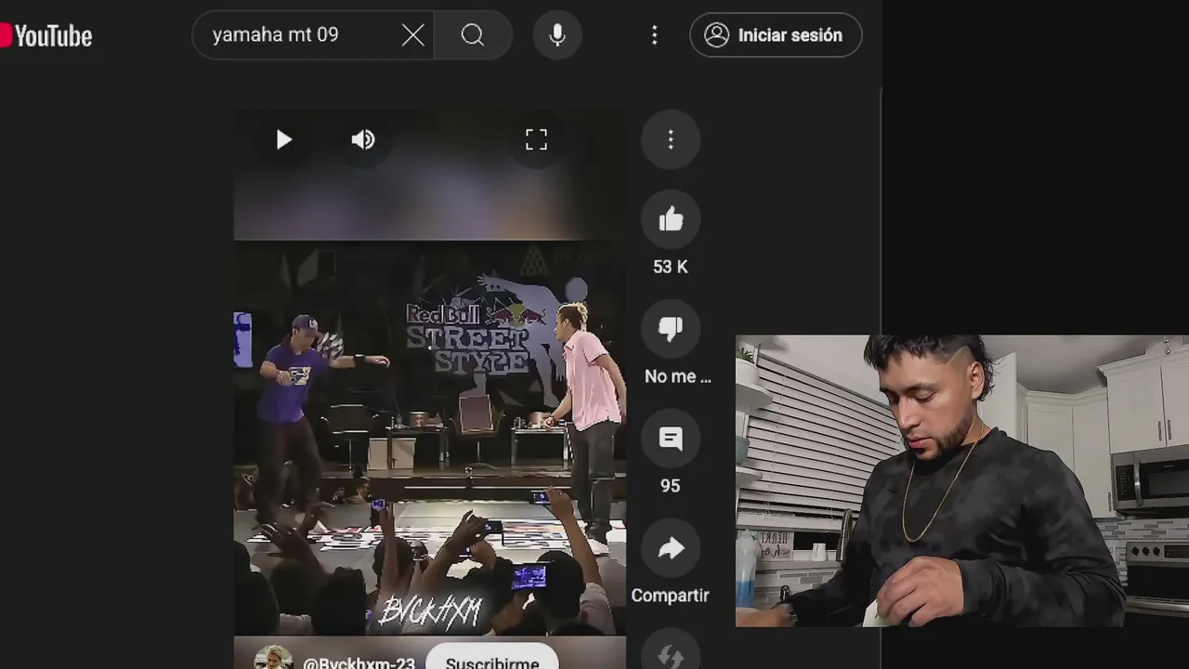Image resolution: width=1189 pixels, height=669 pixels.
Task: Click the magnifier search button
Action: pyautogui.click(x=473, y=35)
